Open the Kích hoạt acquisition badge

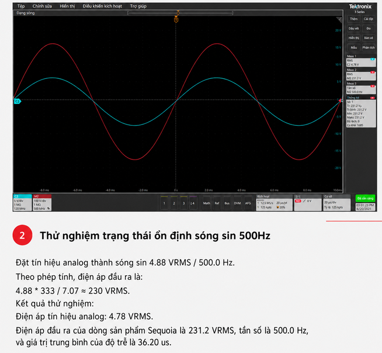click(275, 203)
